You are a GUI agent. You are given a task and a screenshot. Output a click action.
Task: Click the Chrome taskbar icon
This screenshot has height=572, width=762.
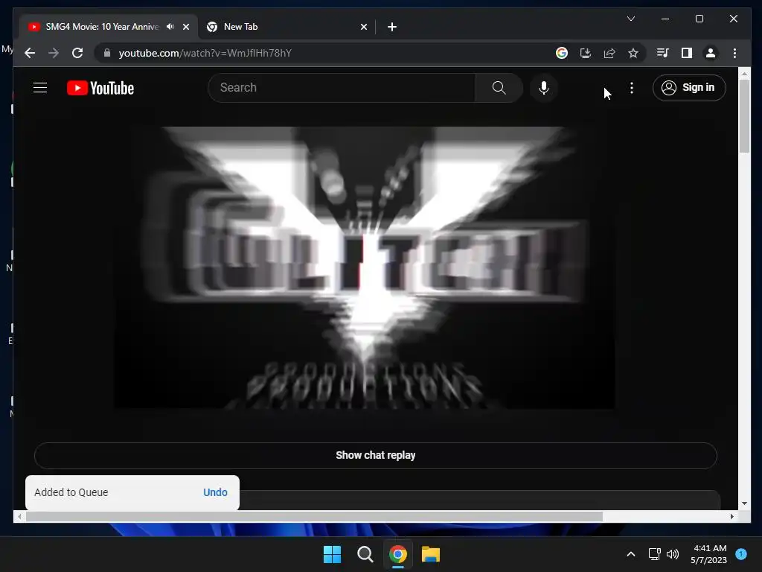[398, 554]
